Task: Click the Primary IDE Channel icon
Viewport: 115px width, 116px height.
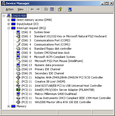Action: point(18,69)
